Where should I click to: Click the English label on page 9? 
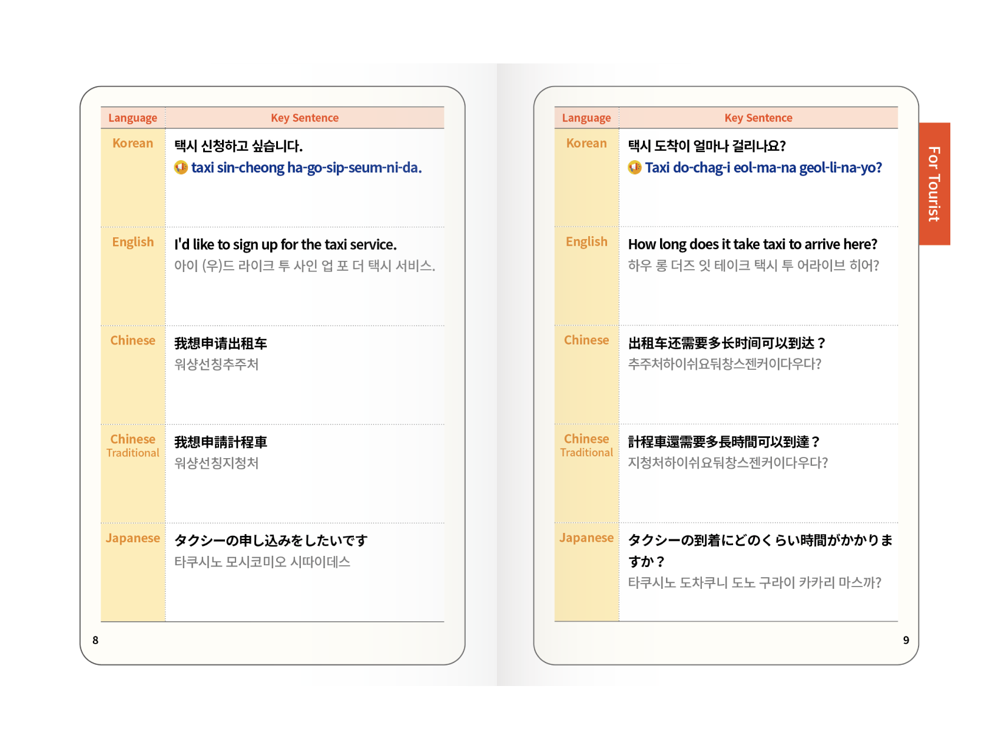[x=586, y=242]
